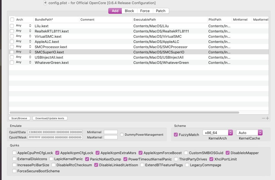275x180 pixels.
Task: Click the Scan/Browse button
Action: coord(19,118)
